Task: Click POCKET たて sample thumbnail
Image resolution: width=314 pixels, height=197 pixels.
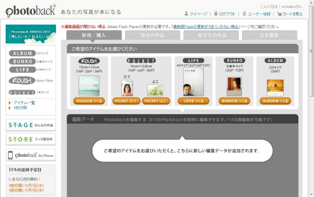Action: [x=127, y=88]
